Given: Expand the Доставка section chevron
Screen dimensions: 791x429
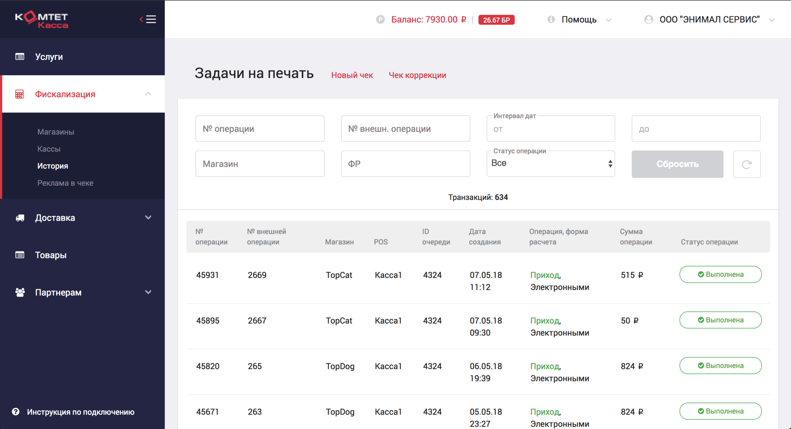Looking at the screenshot, I should 148,218.
